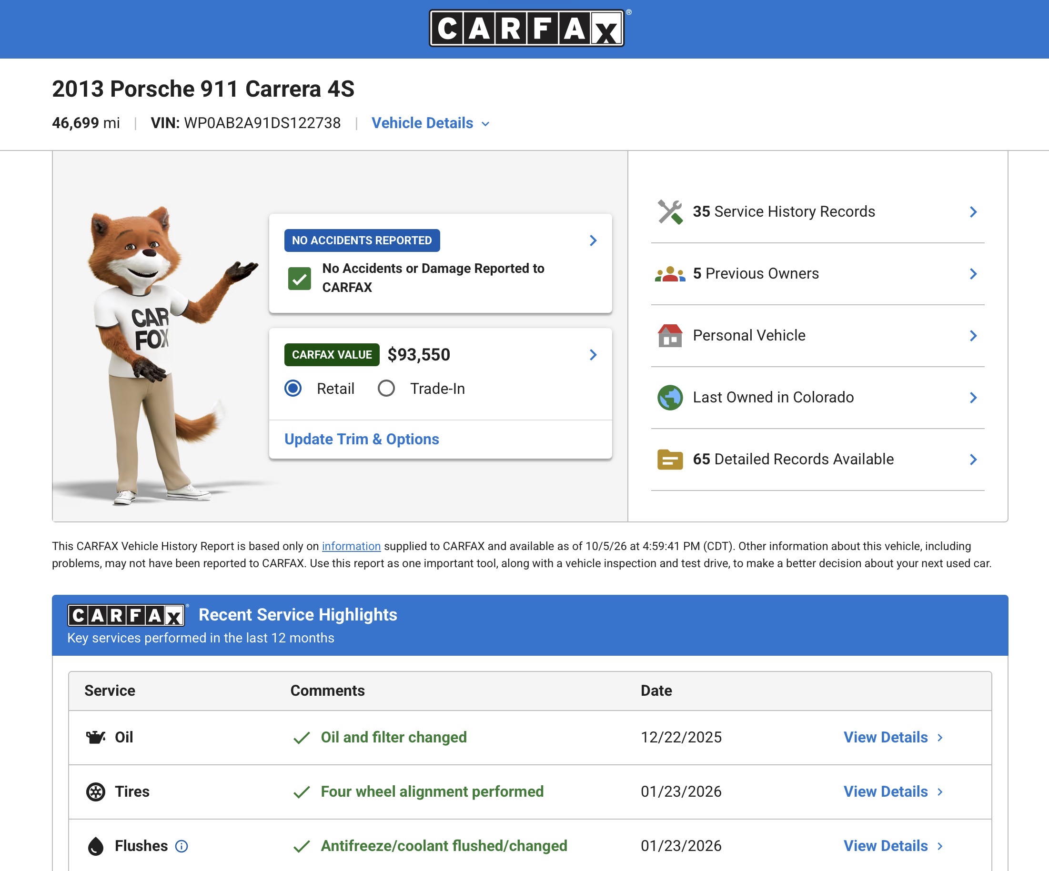
Task: Click the $93,550 value amount
Action: (x=419, y=355)
